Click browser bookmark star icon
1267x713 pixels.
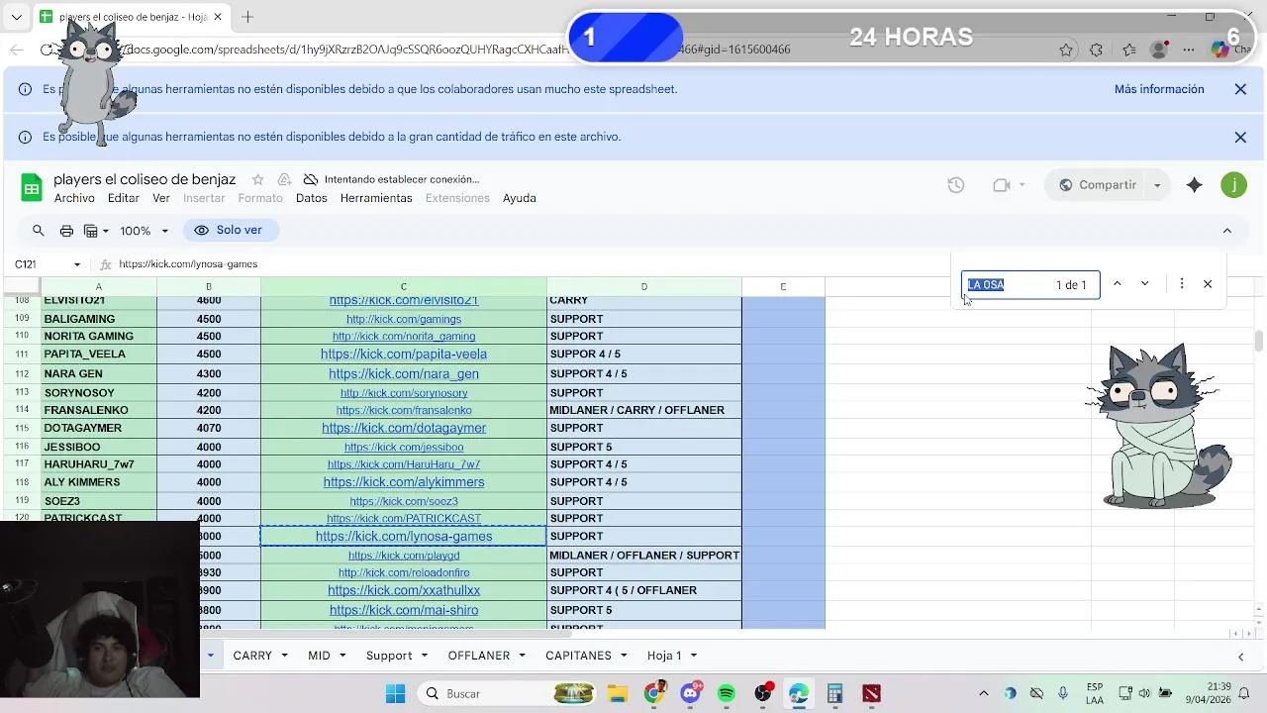[1066, 50]
